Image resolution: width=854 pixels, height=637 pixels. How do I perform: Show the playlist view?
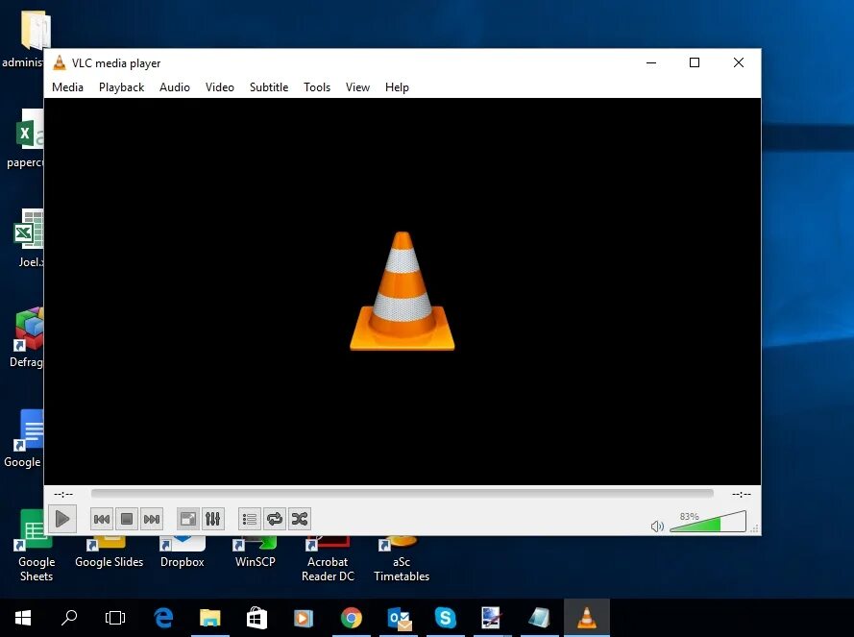(250, 519)
